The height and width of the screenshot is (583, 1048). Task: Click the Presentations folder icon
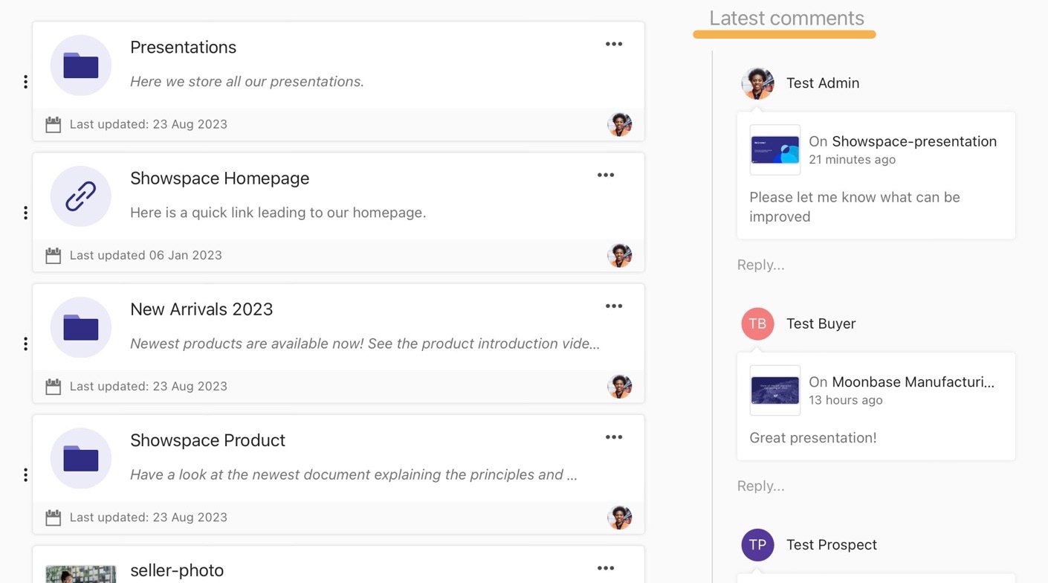pos(80,65)
